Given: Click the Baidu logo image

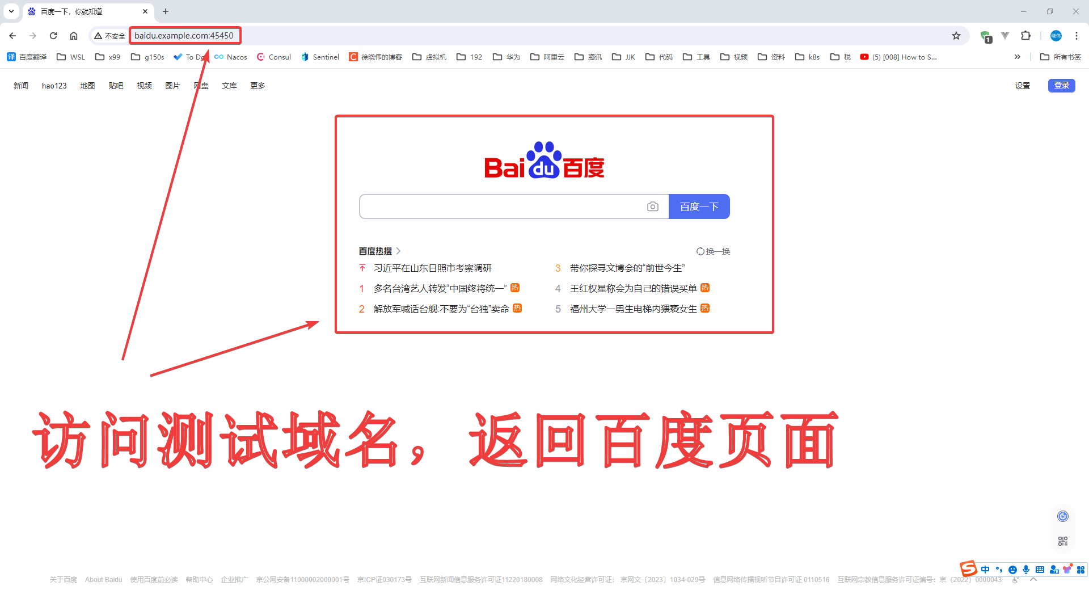Looking at the screenshot, I should (x=544, y=161).
